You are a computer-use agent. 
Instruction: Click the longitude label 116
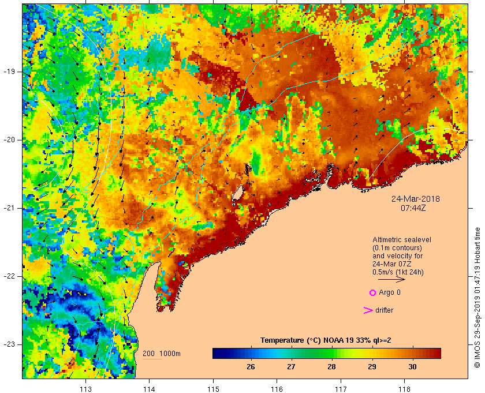tap(277, 390)
